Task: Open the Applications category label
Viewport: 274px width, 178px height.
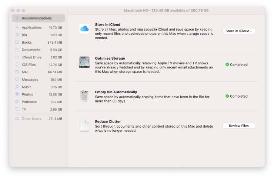Action: coord(31,27)
